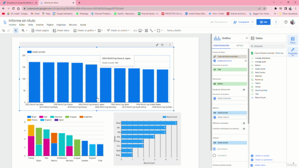Open the shape tool dropdown arrow
This screenshot has height=168, width=299.
(162, 30)
